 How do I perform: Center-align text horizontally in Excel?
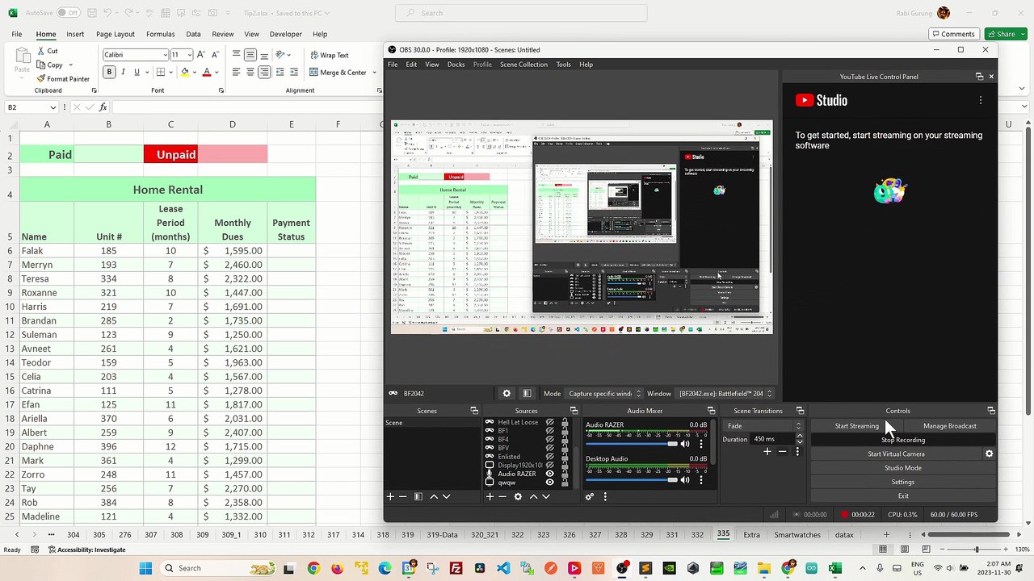(250, 72)
